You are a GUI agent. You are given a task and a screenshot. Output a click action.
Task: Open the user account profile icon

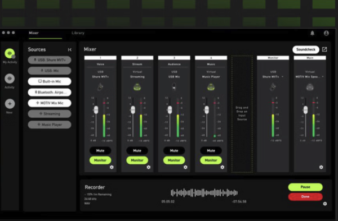tap(326, 33)
